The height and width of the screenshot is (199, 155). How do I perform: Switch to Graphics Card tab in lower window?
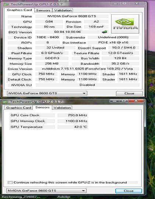(x=18, y=108)
